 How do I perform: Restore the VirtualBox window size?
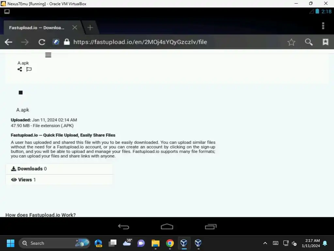[x=311, y=3]
